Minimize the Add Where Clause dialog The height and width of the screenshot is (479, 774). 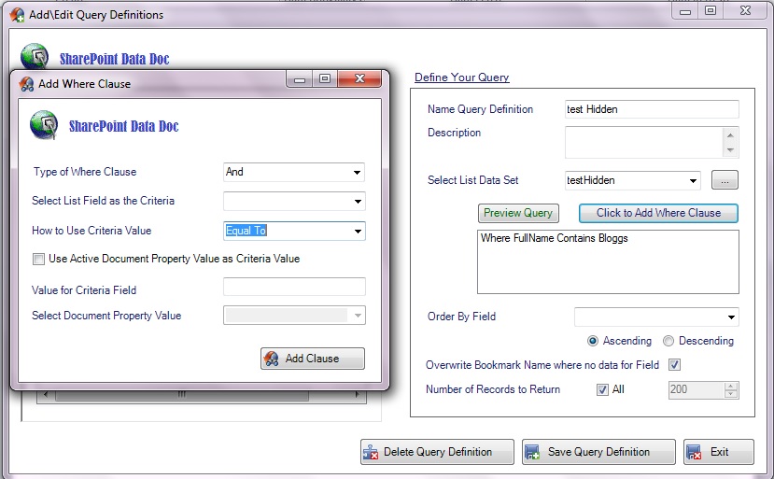click(299, 79)
